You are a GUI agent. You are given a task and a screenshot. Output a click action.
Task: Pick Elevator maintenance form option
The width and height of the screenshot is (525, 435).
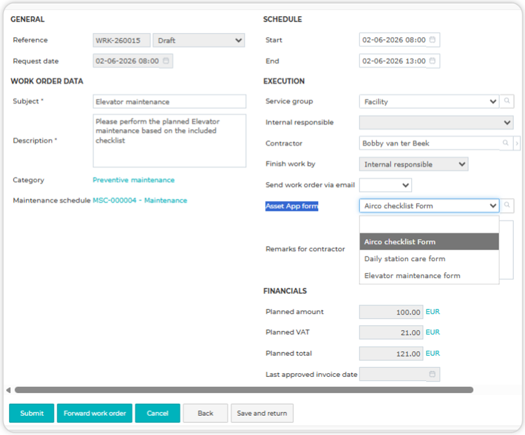pos(429,276)
